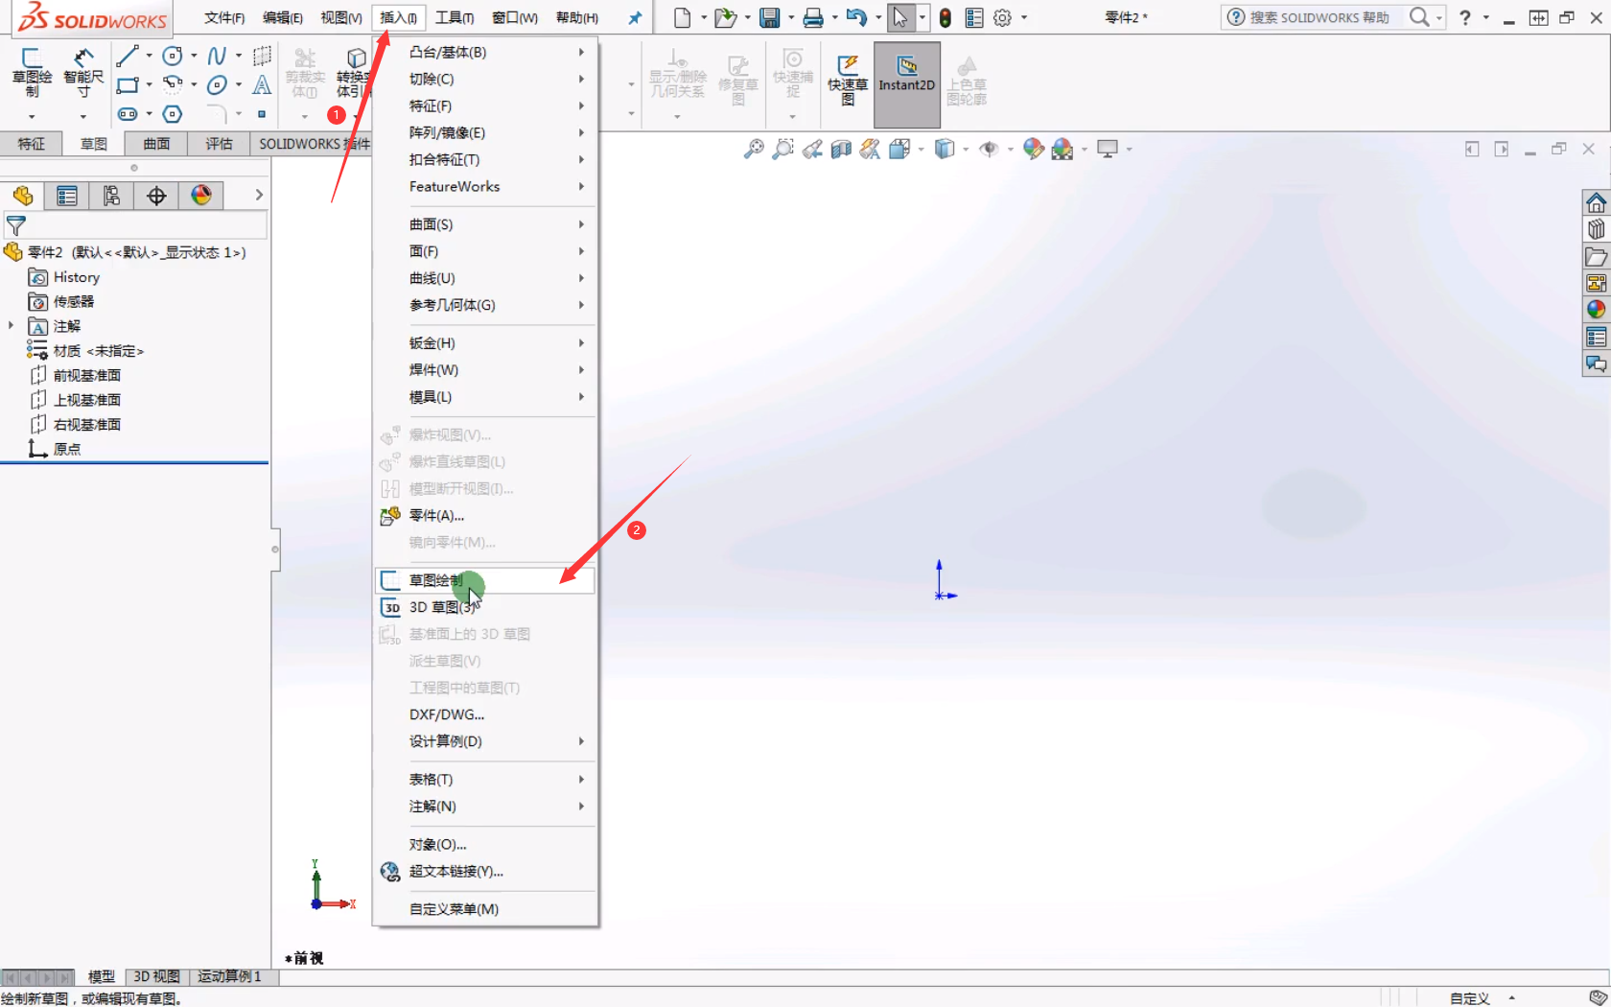
Task: Pin the menu bar with pushpin
Action: pyautogui.click(x=635, y=17)
